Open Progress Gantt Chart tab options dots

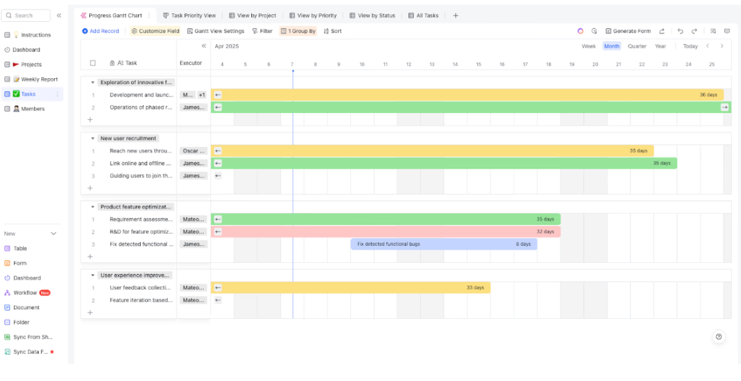149,15
